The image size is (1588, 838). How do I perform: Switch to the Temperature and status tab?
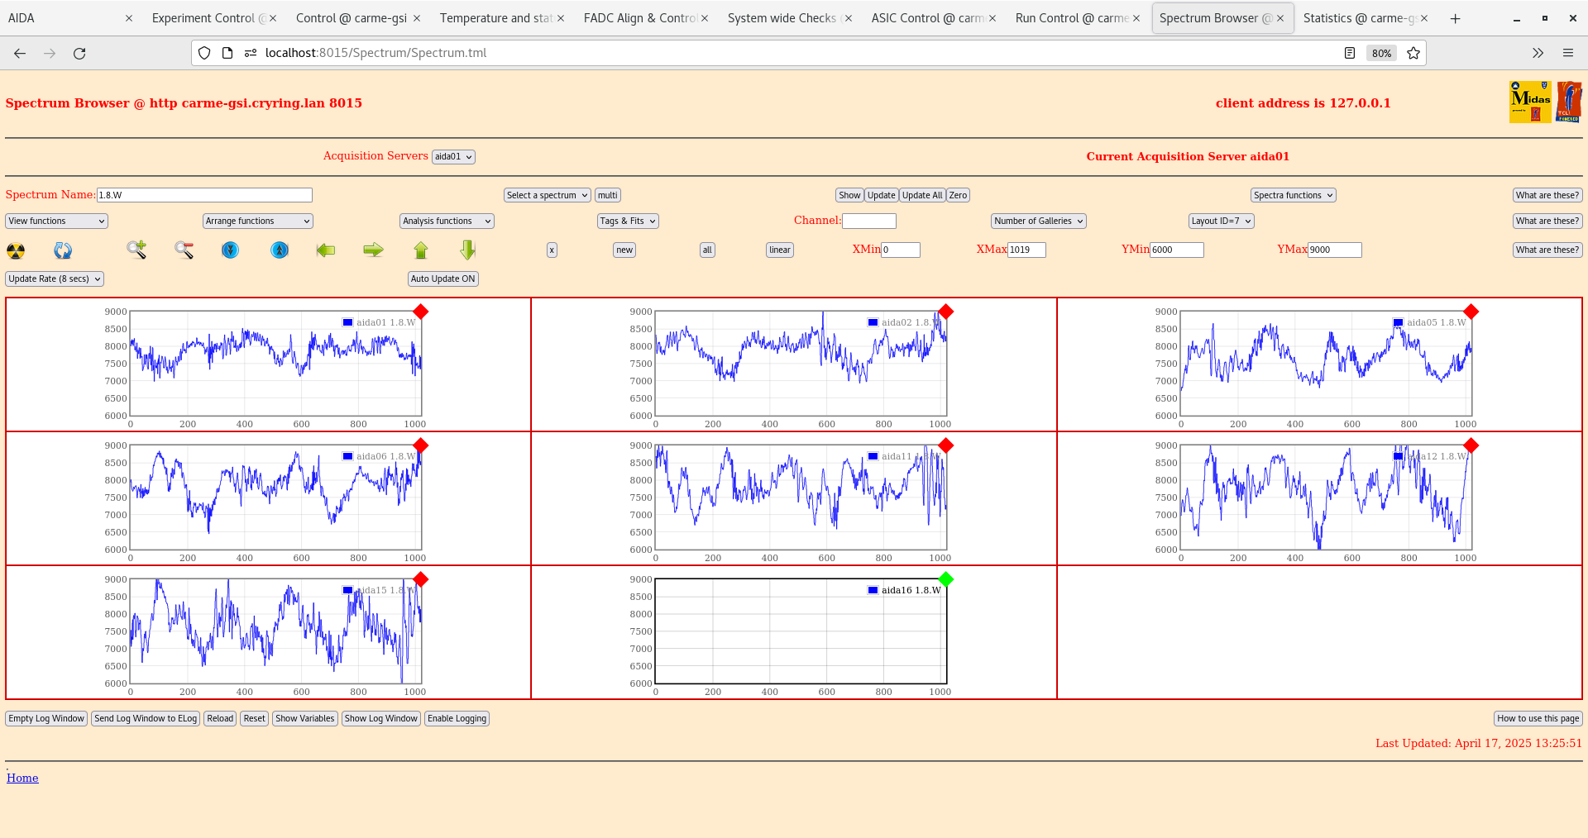pos(495,18)
